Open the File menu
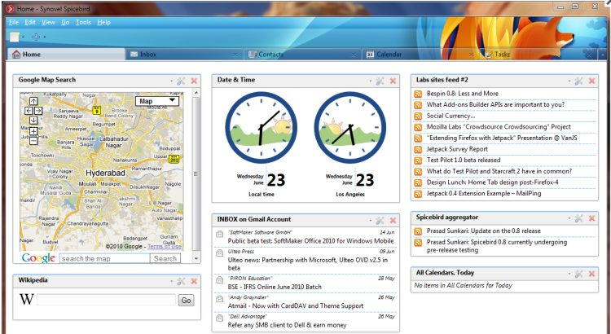Viewport: 611px width, 334px height. coord(14,23)
